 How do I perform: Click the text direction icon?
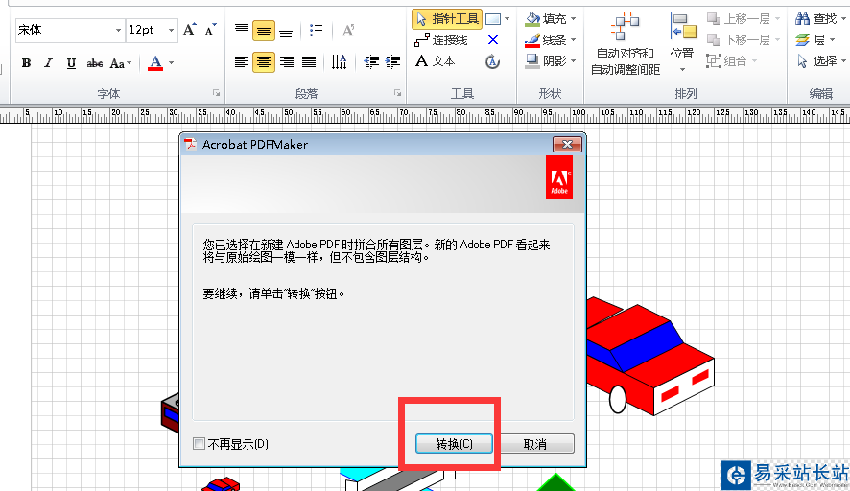coord(339,62)
